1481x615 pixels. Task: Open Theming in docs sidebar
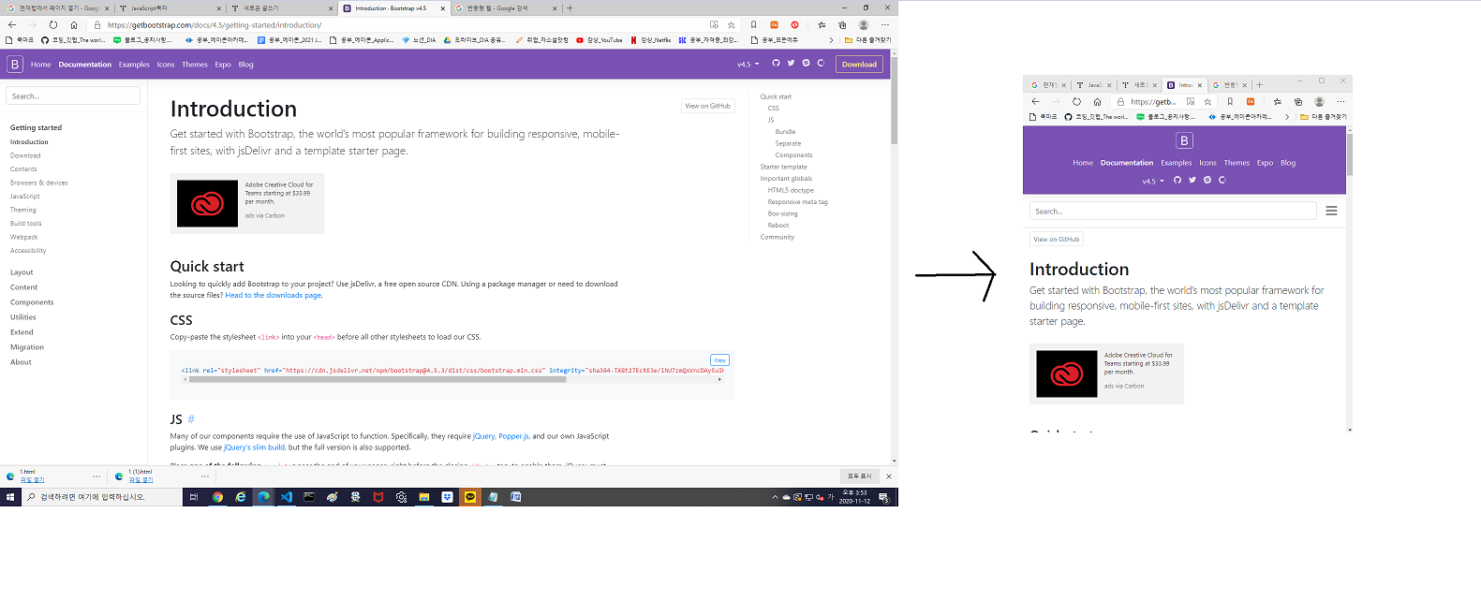[x=23, y=210]
